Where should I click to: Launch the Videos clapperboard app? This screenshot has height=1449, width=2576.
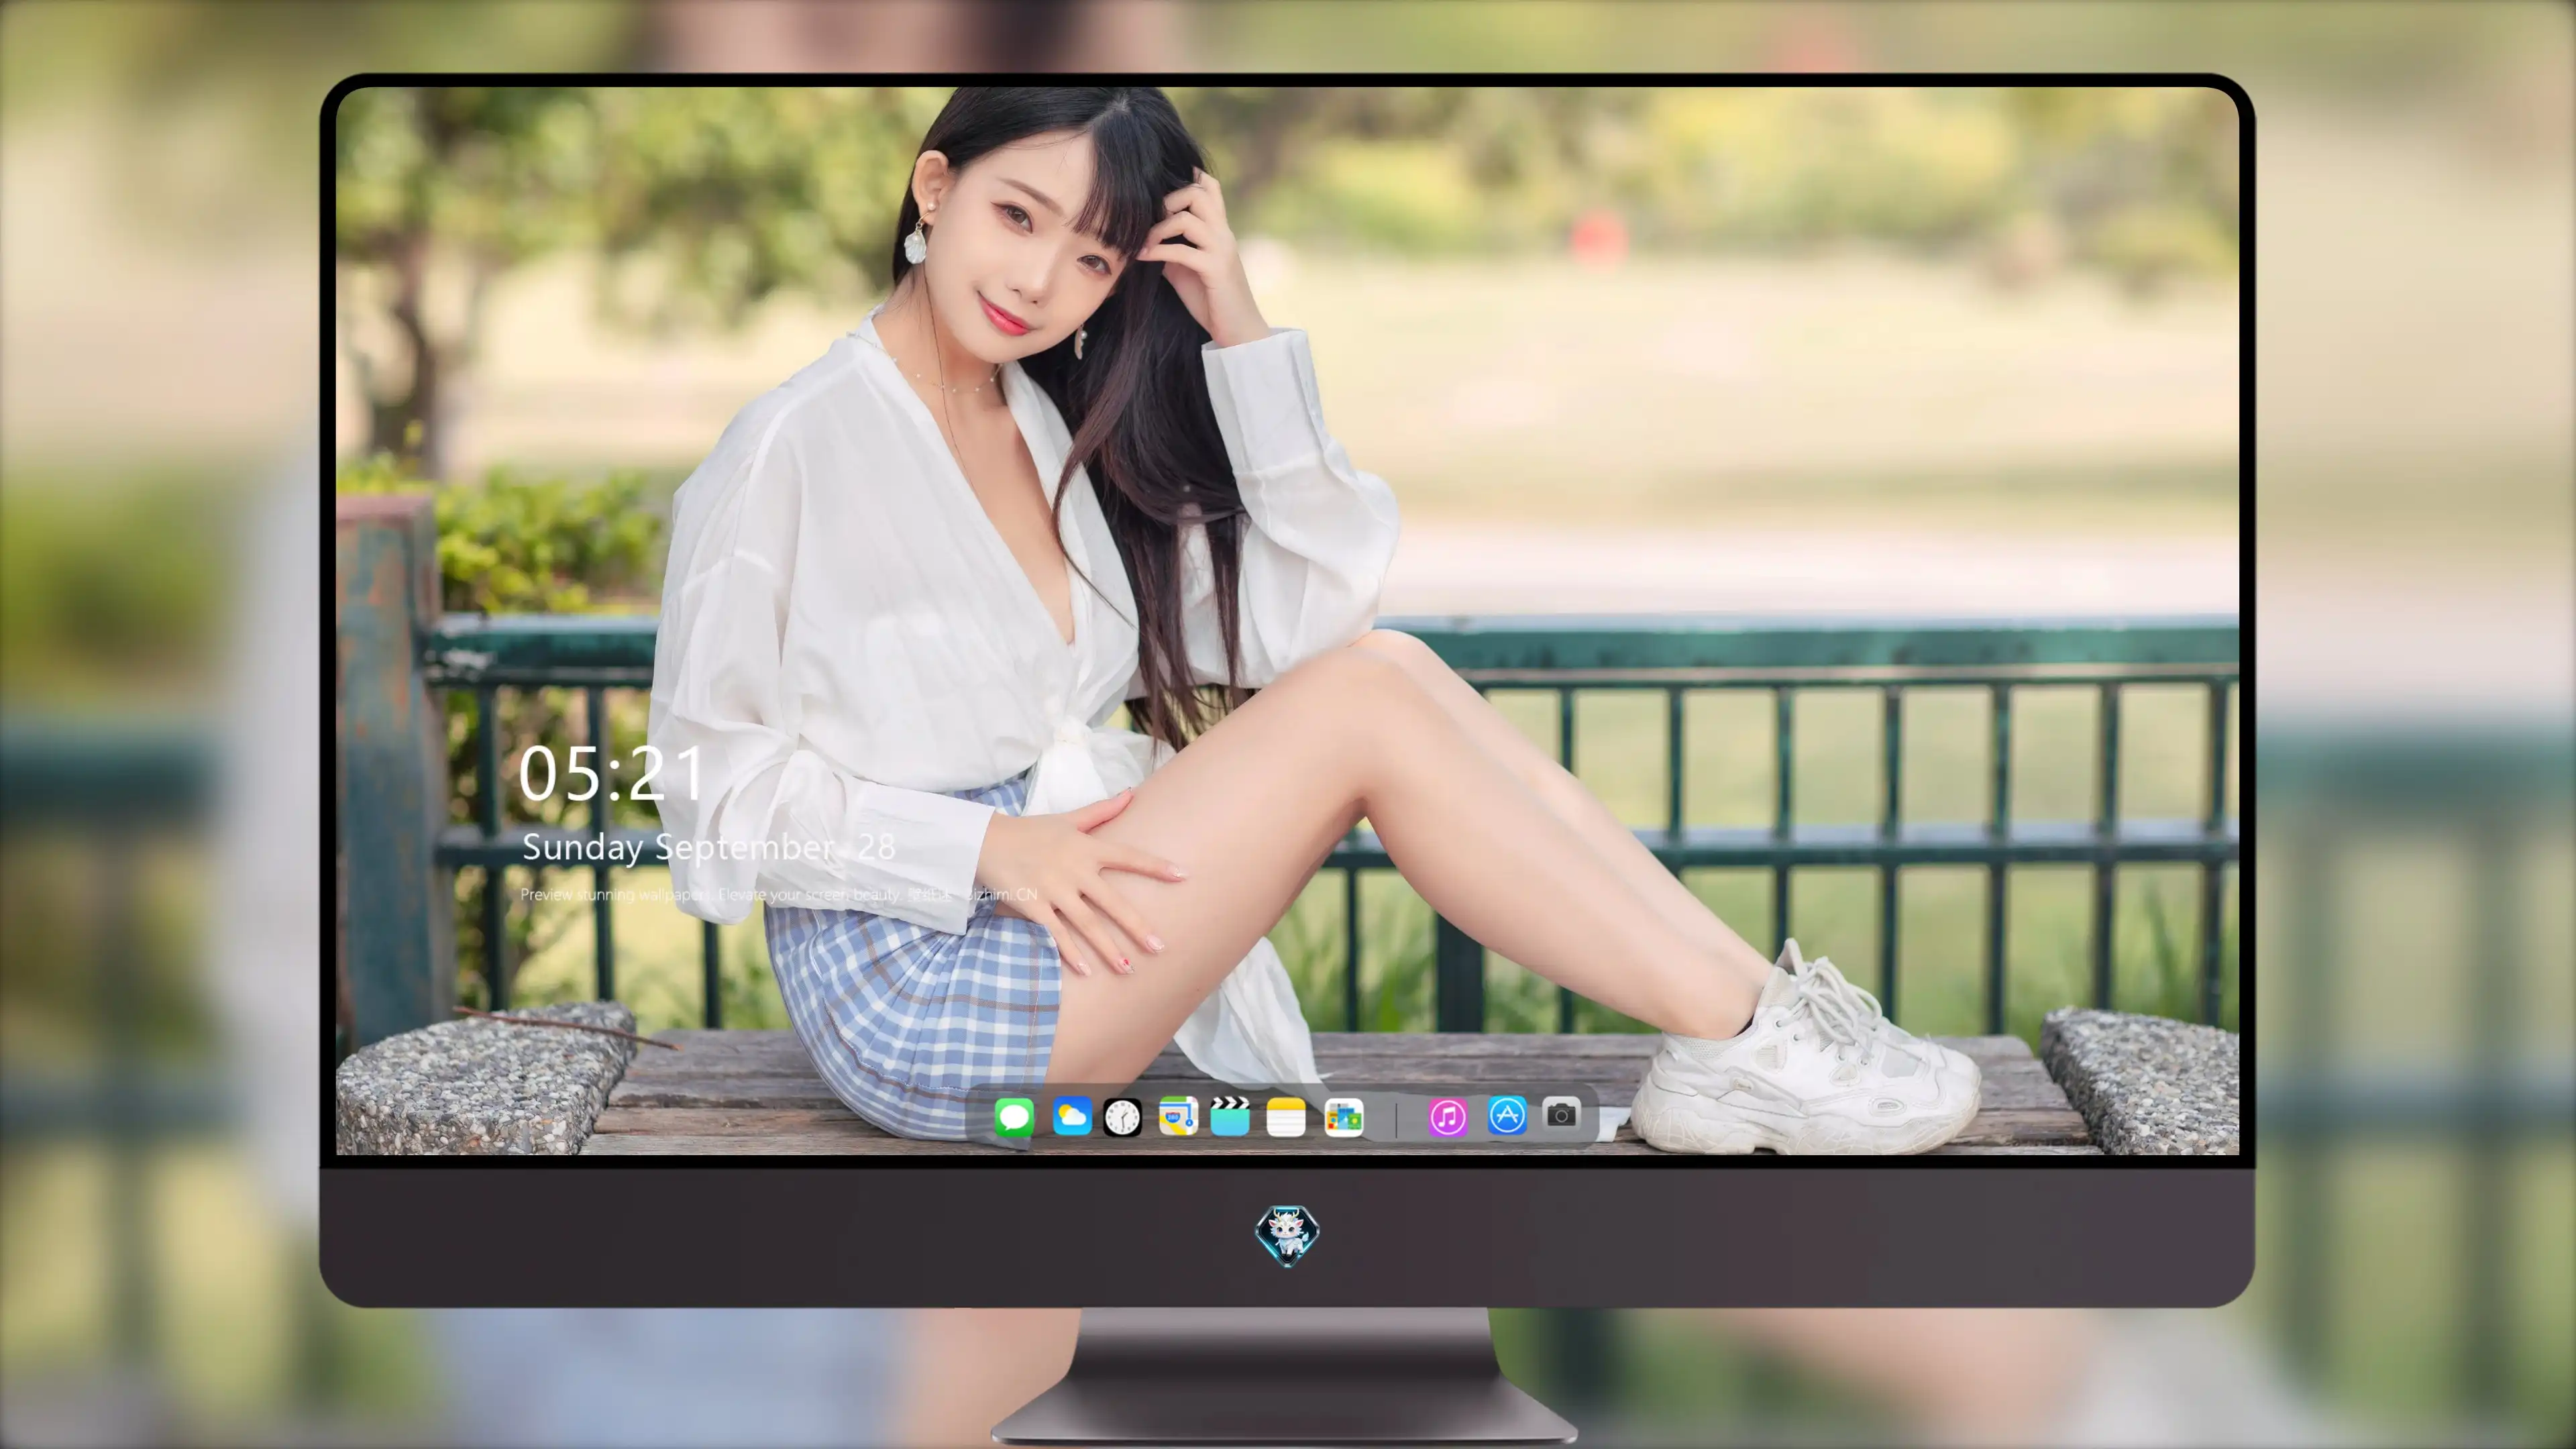tap(1230, 1116)
